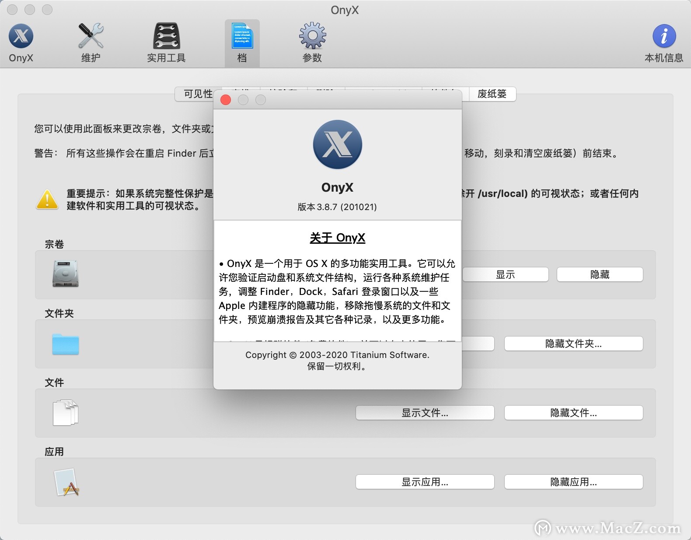Click the OnyX name label in About dialog
691x540 pixels.
337,187
